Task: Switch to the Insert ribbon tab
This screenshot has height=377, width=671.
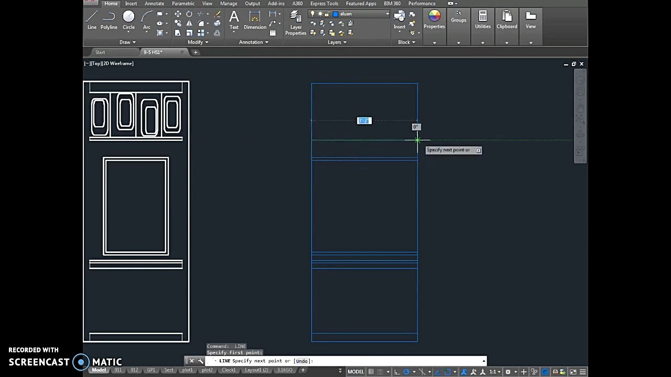Action: 131,4
